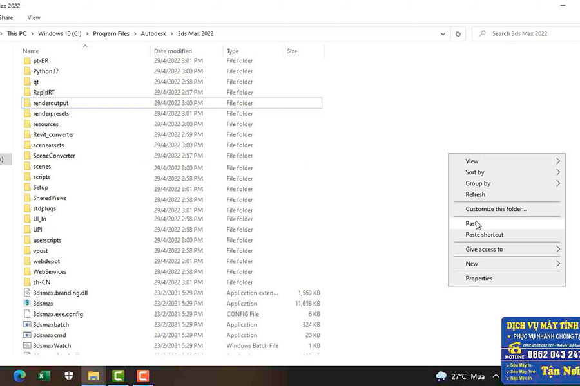Navigate to This PC breadcrumb

coord(17,33)
